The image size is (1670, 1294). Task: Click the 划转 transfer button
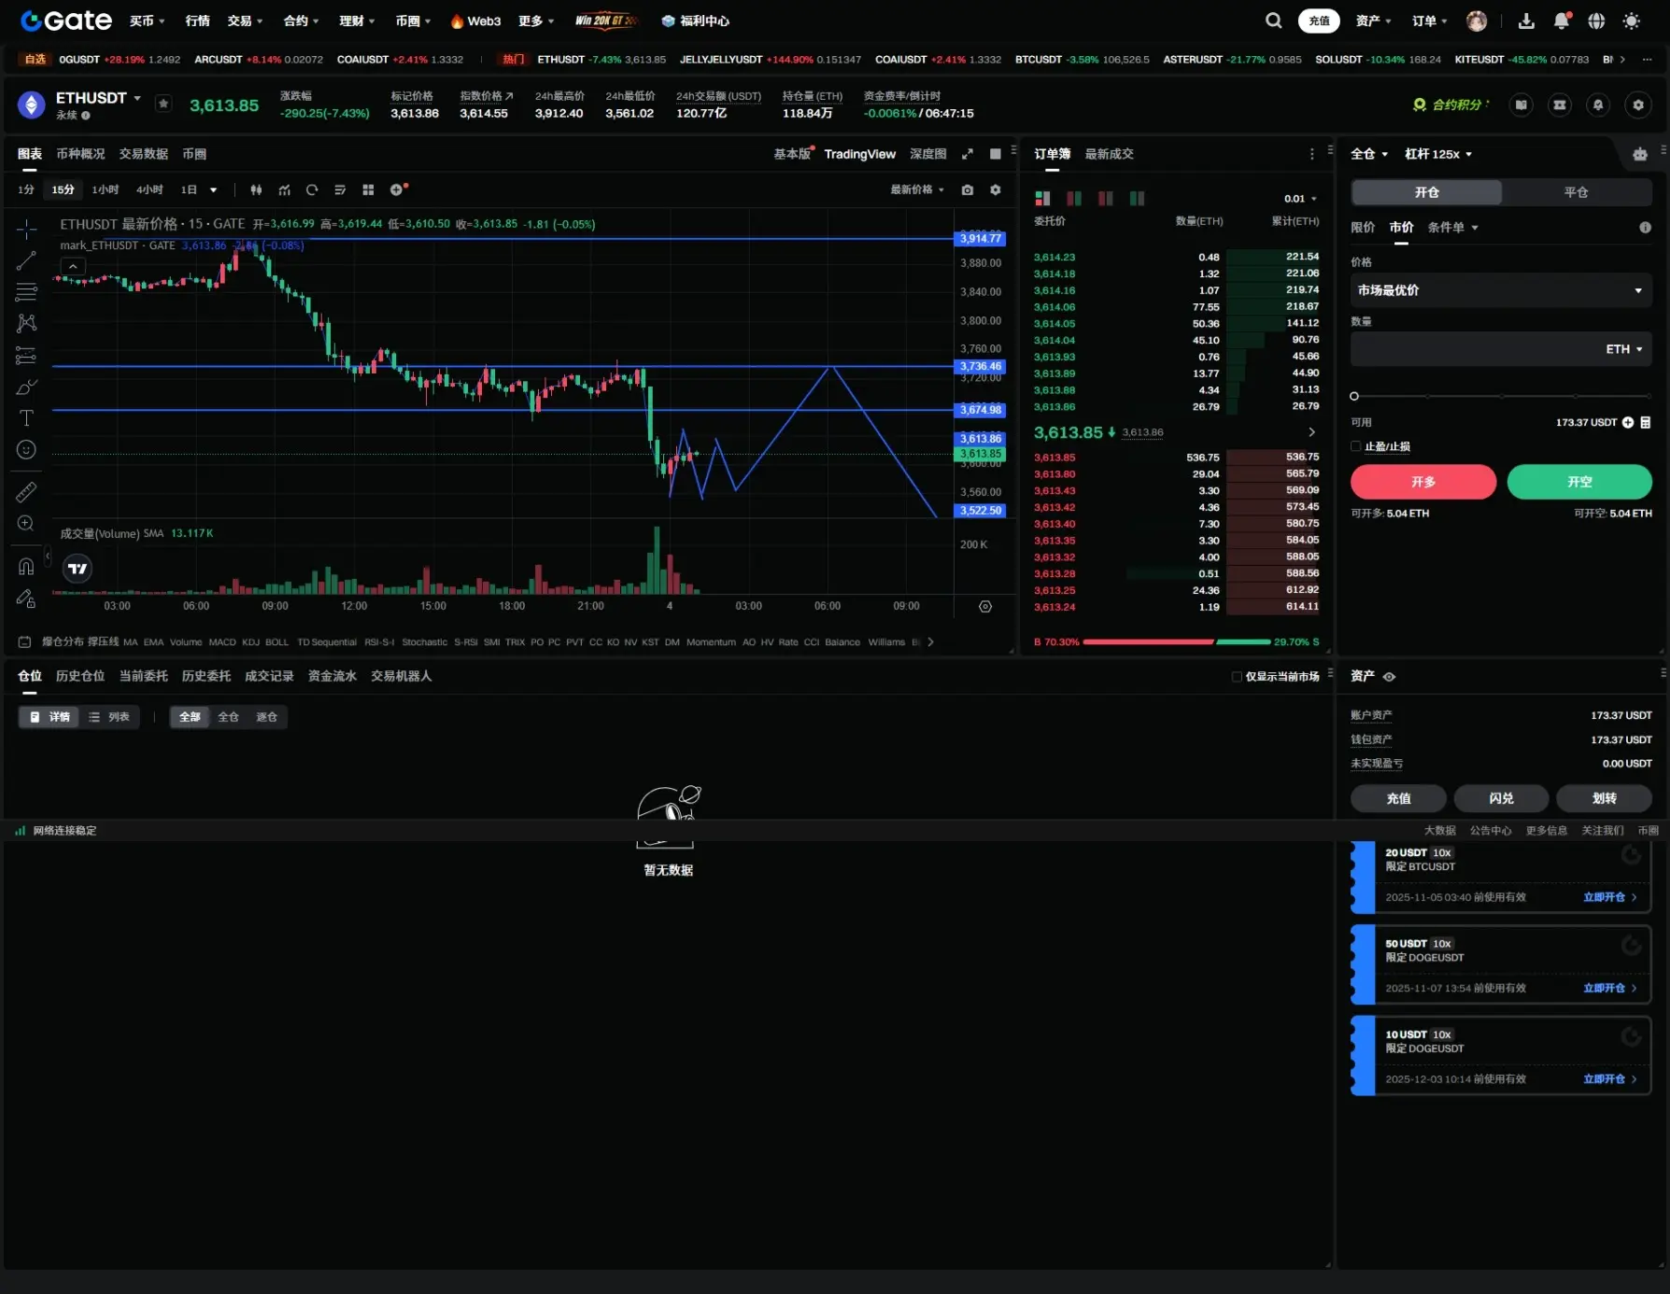point(1604,798)
